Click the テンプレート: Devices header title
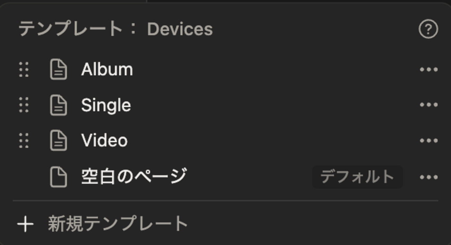This screenshot has height=245, width=451. click(x=116, y=29)
